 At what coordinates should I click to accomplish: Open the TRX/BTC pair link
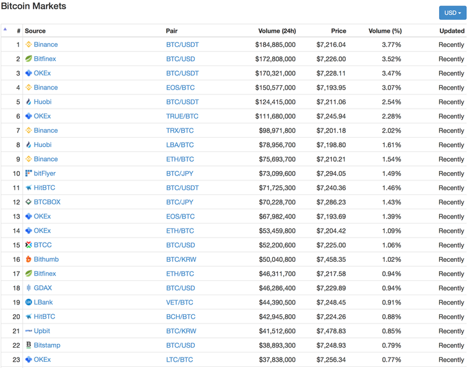point(180,130)
